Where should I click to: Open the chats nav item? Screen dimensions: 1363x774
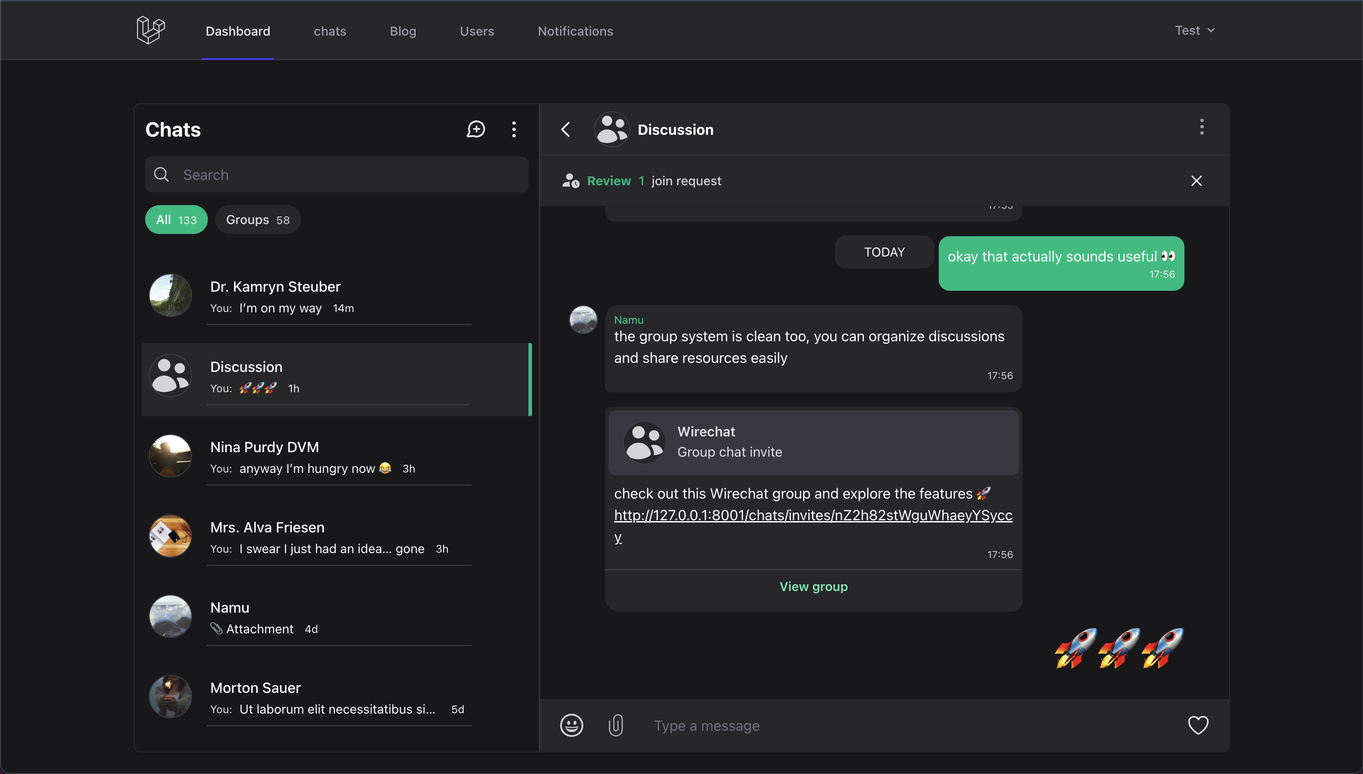(330, 31)
